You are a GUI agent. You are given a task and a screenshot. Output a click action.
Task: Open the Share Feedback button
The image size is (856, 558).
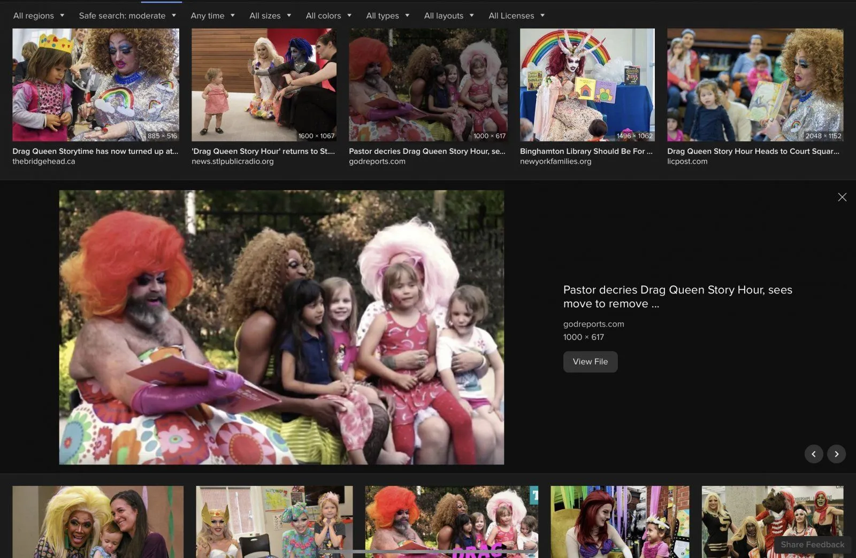[812, 544]
